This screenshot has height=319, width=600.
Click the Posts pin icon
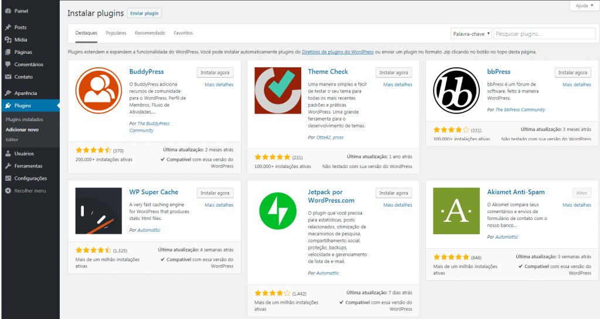[8, 27]
